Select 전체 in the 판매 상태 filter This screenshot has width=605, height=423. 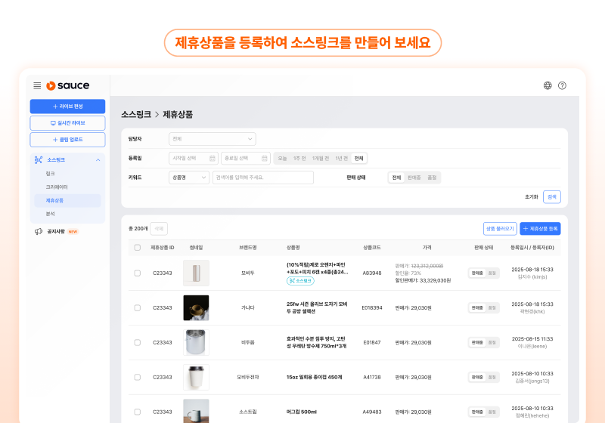[x=396, y=178]
